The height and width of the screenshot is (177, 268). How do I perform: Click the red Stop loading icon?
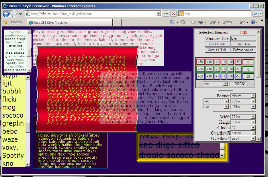click(x=173, y=13)
